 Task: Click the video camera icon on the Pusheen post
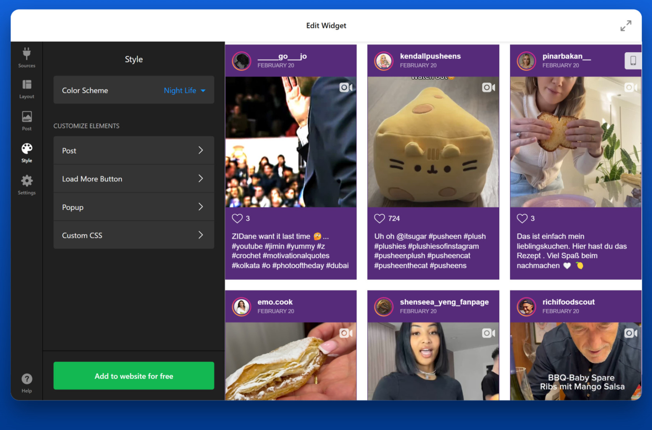(488, 87)
